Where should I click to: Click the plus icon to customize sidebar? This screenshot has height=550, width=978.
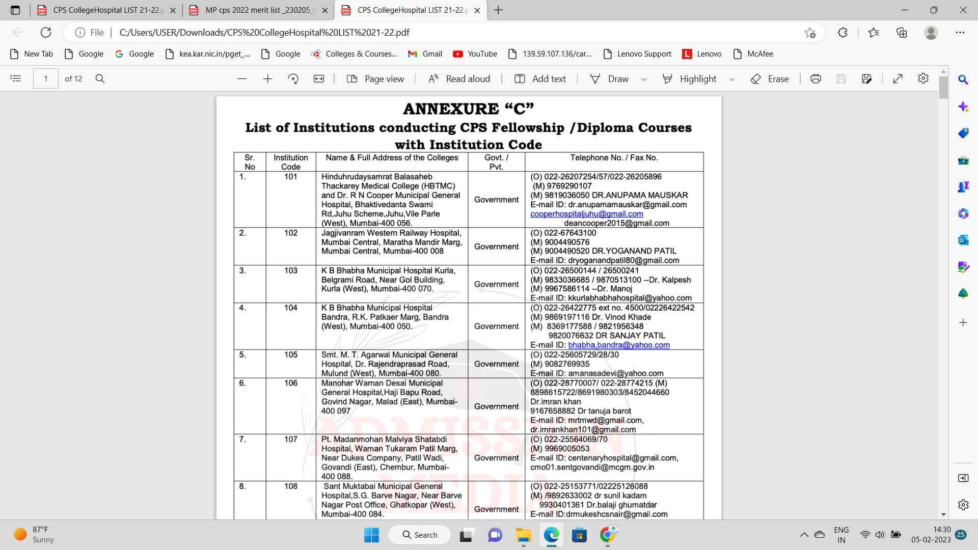963,322
